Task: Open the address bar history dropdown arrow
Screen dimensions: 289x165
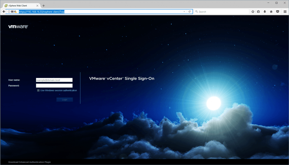Action: 184,12
